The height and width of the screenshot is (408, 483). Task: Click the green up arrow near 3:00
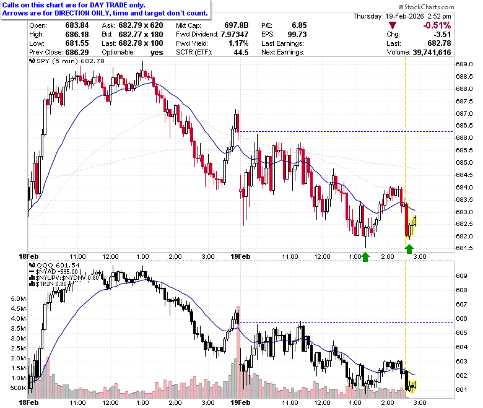pos(409,249)
